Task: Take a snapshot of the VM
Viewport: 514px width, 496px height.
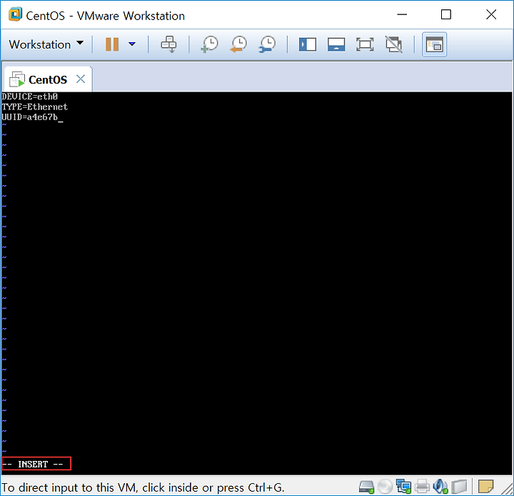Action: pyautogui.click(x=209, y=44)
